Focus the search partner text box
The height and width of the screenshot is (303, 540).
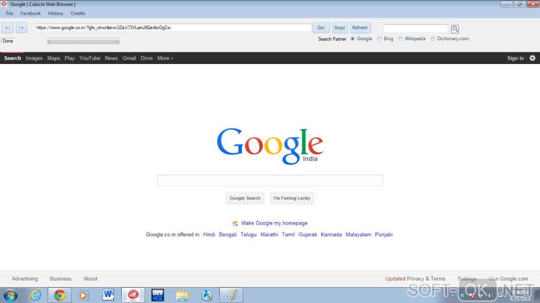(416, 28)
